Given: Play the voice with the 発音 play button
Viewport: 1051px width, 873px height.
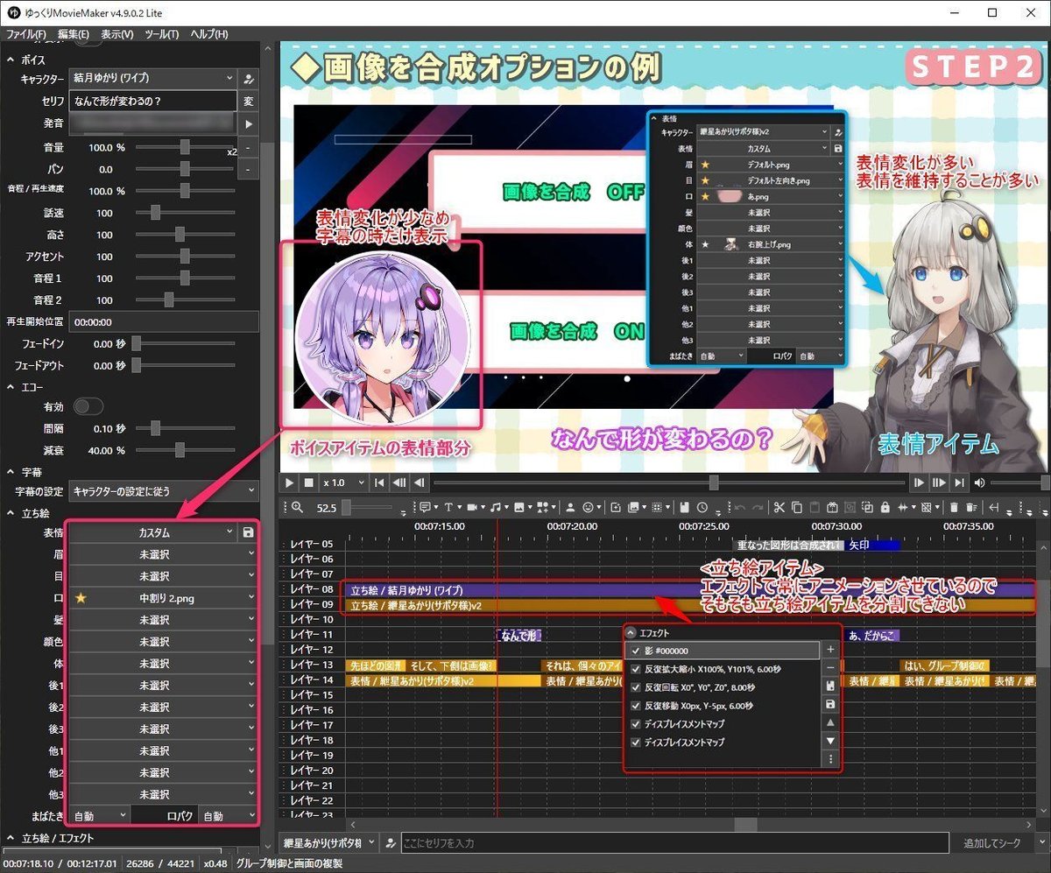Looking at the screenshot, I should coord(249,123).
